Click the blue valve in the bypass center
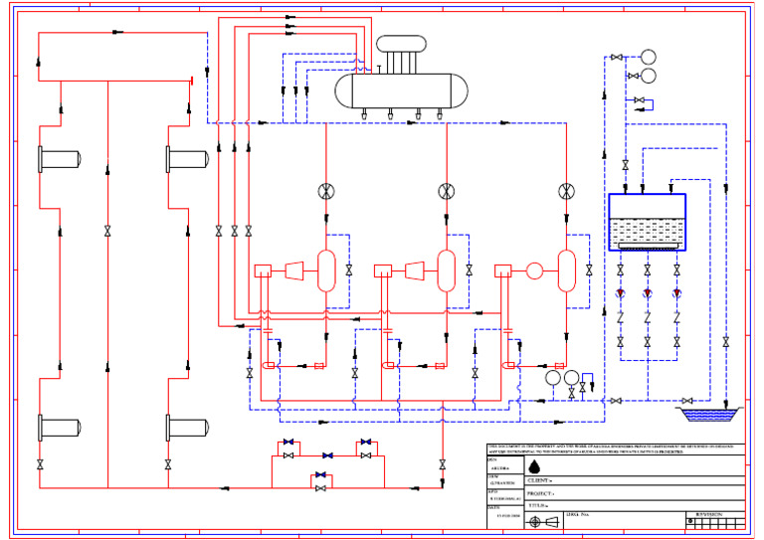 pyautogui.click(x=328, y=455)
